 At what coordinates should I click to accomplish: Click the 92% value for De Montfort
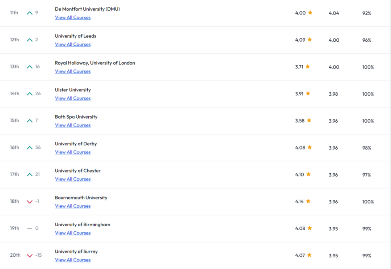tap(366, 13)
